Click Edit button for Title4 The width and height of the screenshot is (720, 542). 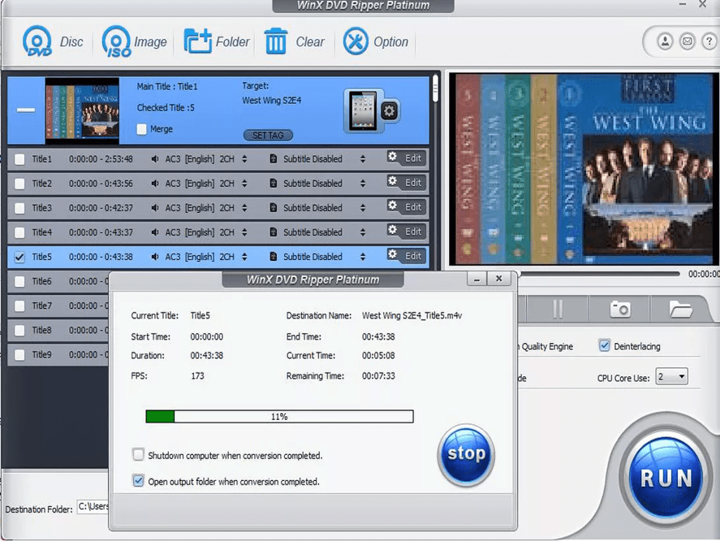[x=406, y=232]
